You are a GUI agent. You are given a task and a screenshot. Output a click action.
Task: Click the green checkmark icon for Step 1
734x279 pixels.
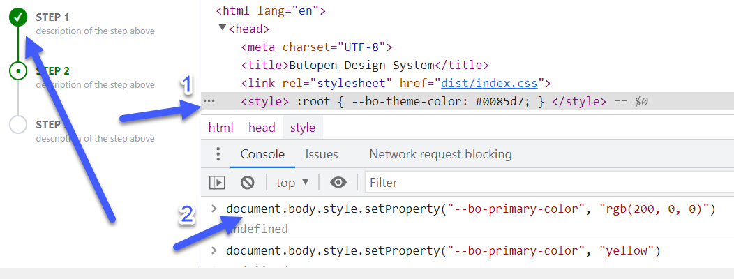tap(18, 17)
